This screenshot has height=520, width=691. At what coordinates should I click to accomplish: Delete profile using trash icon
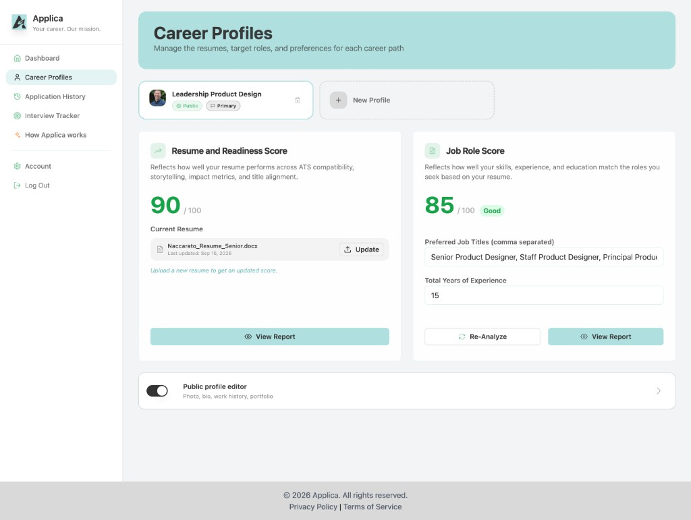298,100
